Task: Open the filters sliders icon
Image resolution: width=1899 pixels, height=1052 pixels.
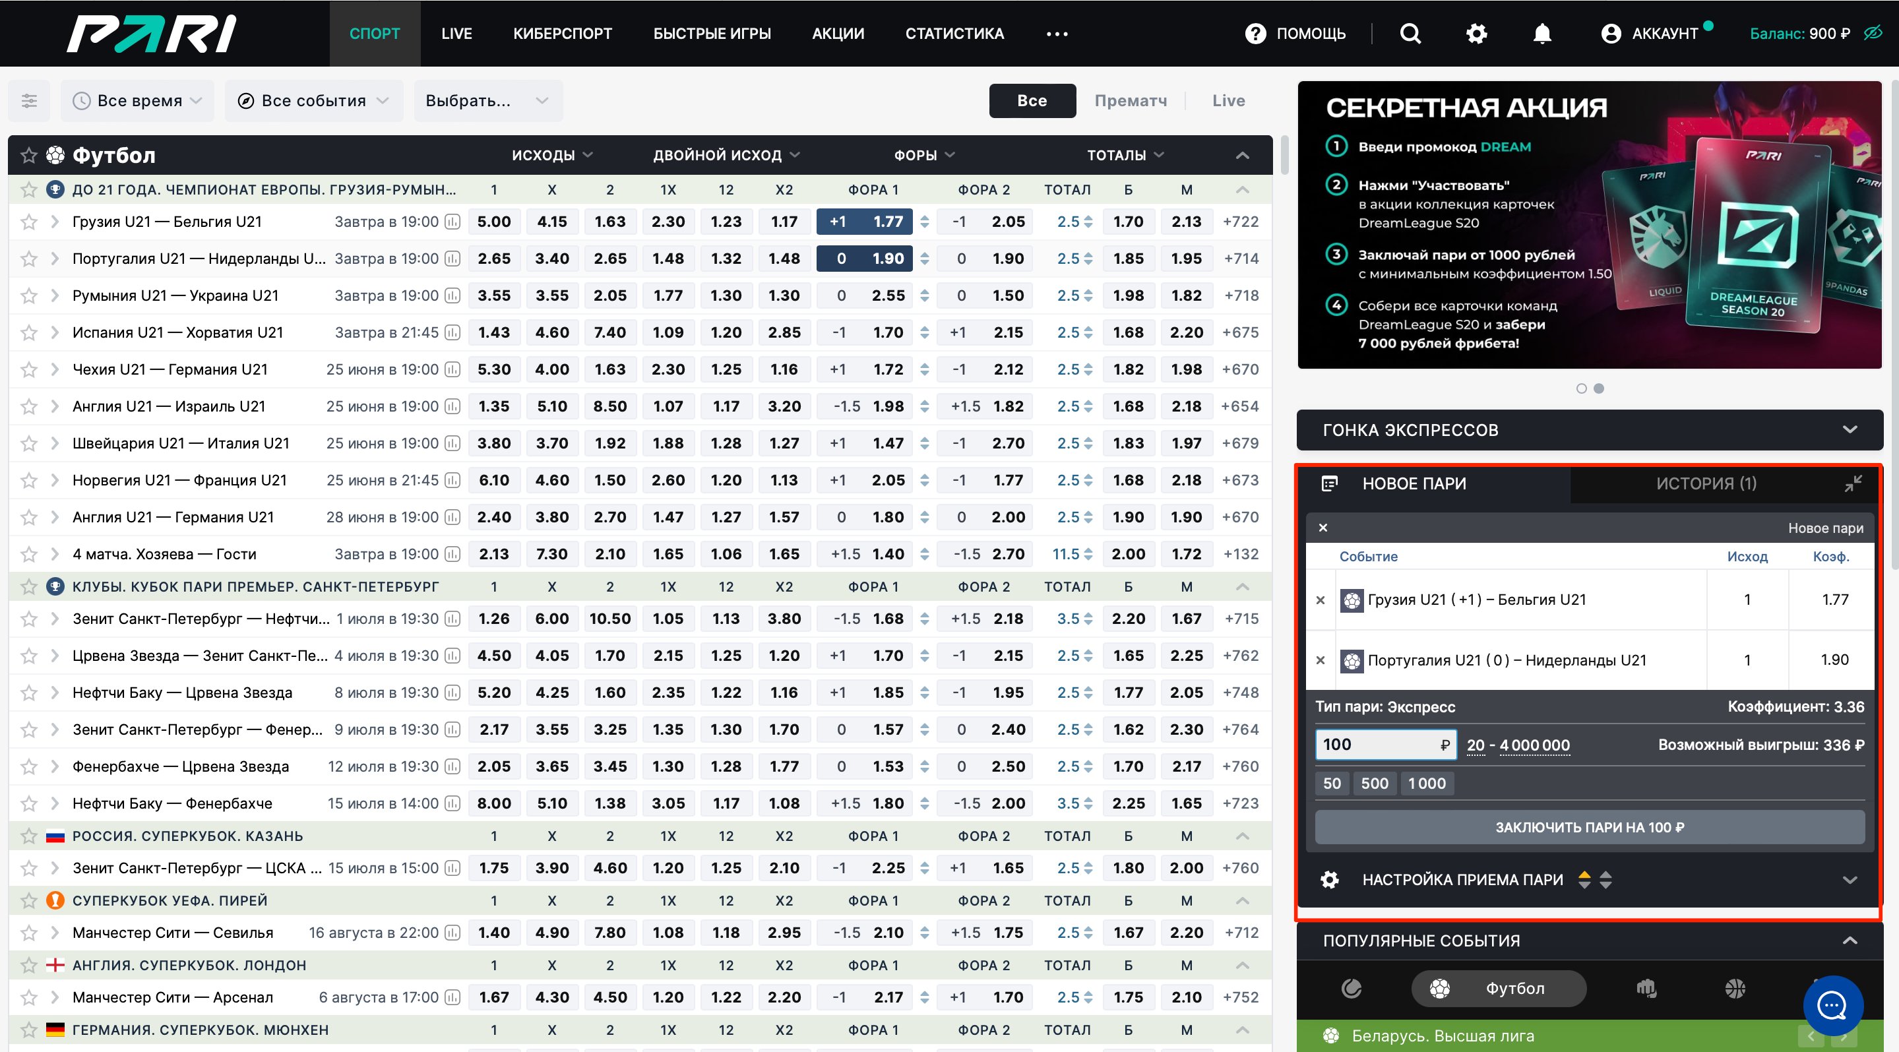Action: (29, 101)
